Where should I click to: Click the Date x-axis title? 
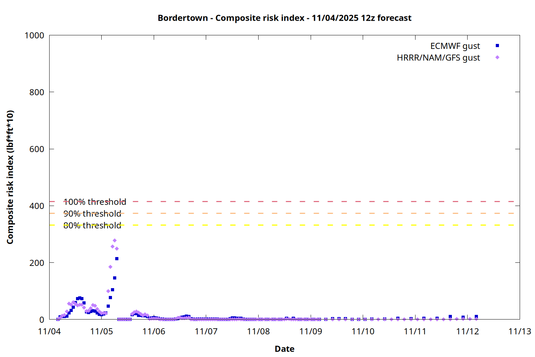point(284,349)
